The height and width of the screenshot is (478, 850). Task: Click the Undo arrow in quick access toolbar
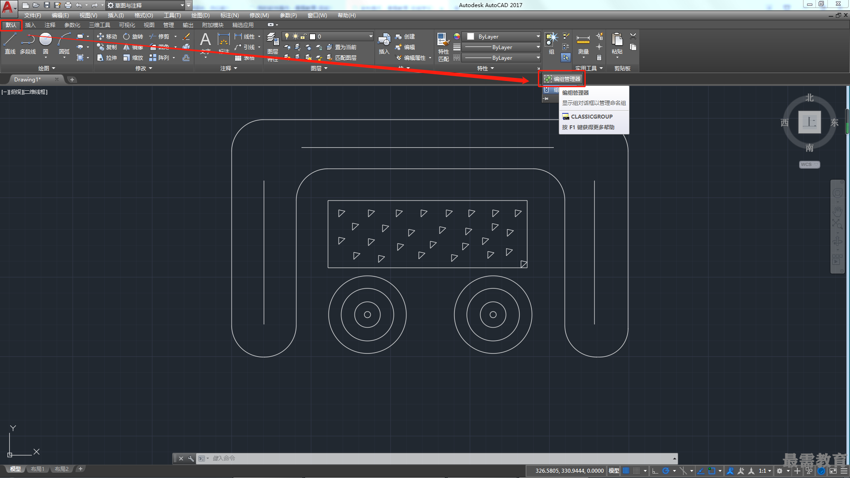pyautogui.click(x=79, y=5)
